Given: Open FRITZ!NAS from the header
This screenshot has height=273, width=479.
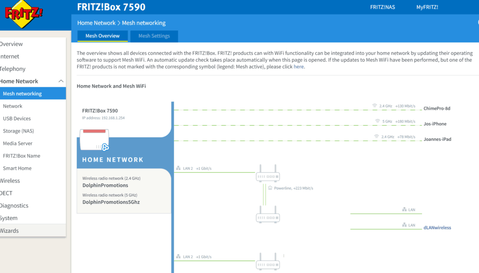Looking at the screenshot, I should (383, 7).
